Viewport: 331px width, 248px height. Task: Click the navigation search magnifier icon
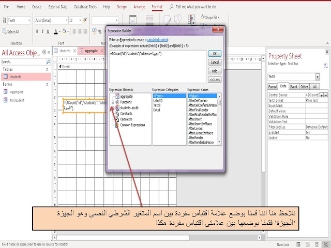tap(48, 62)
